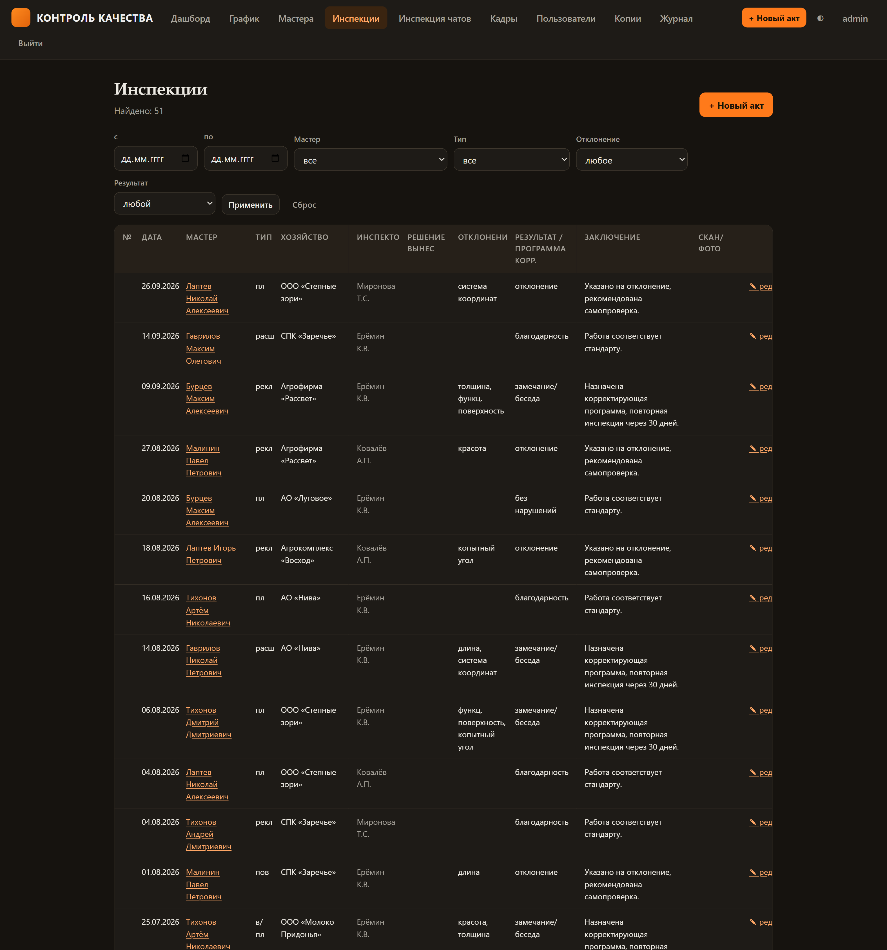
Task: Expand the Мастер filter dropdown
Action: [371, 160]
